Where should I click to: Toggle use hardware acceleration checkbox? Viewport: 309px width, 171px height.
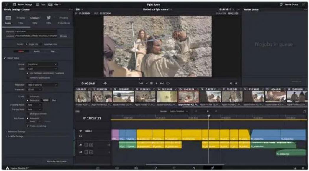27,73
